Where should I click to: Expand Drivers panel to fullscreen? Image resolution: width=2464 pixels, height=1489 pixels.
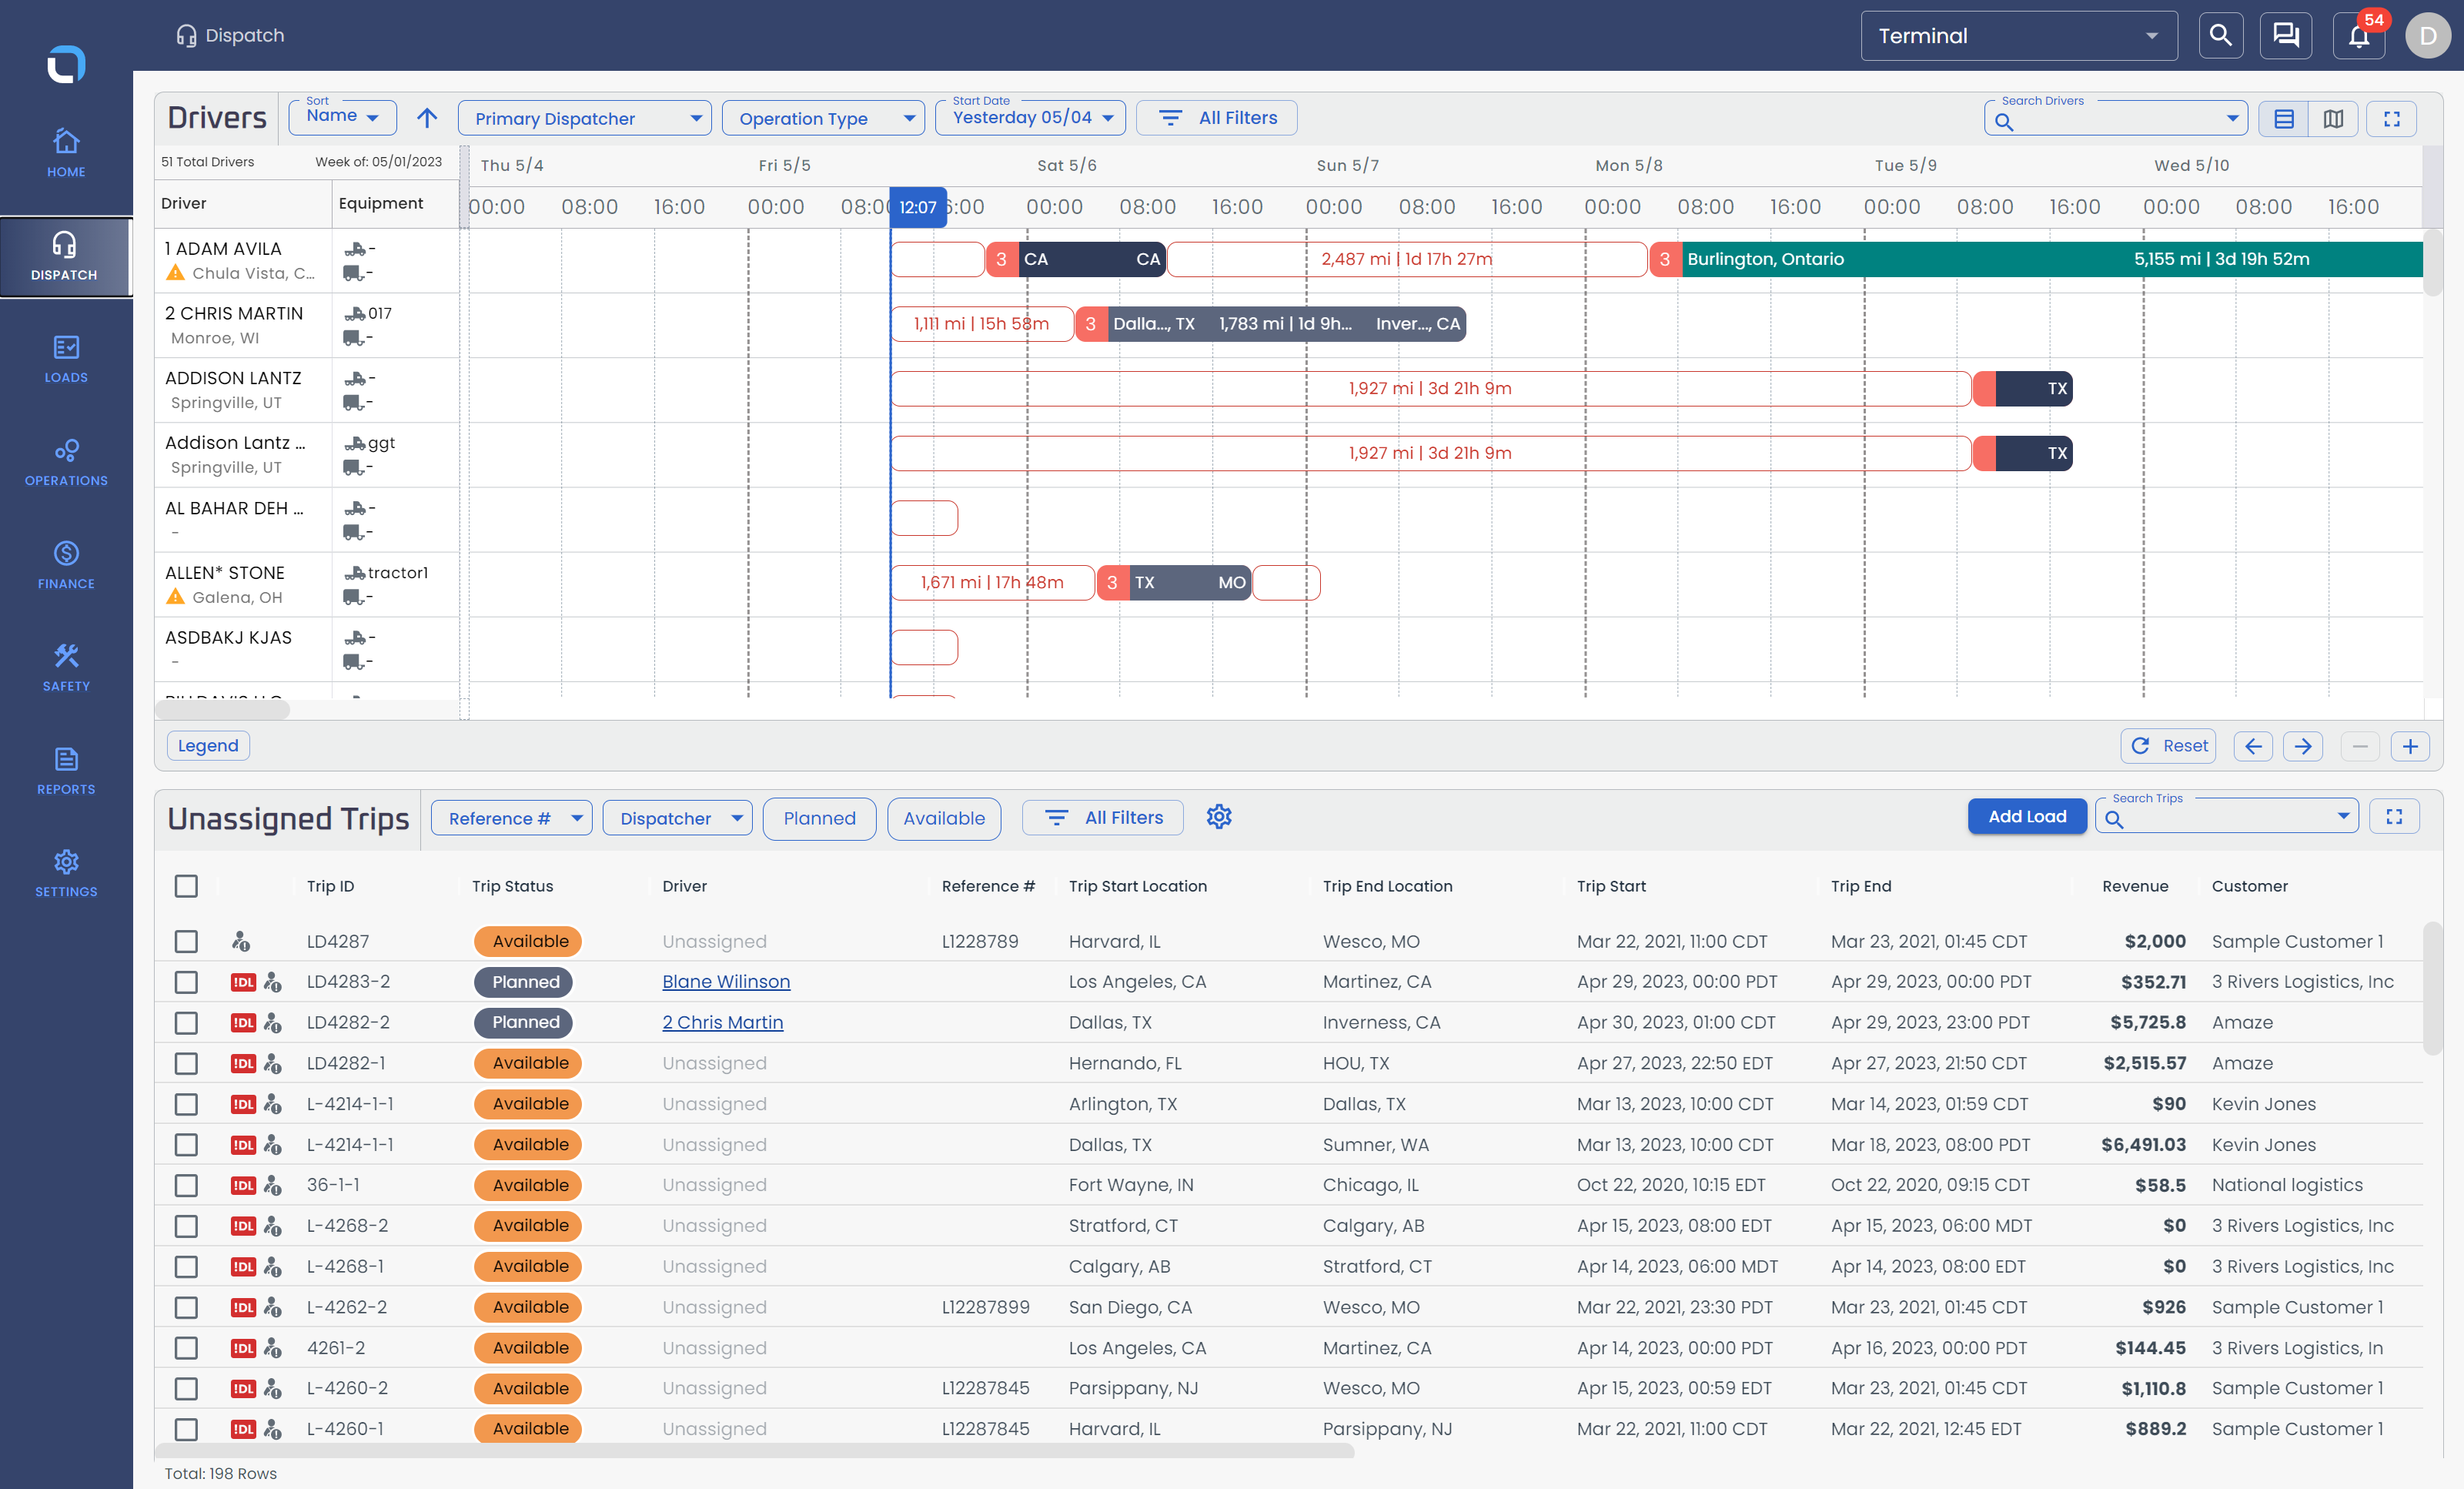[2392, 119]
